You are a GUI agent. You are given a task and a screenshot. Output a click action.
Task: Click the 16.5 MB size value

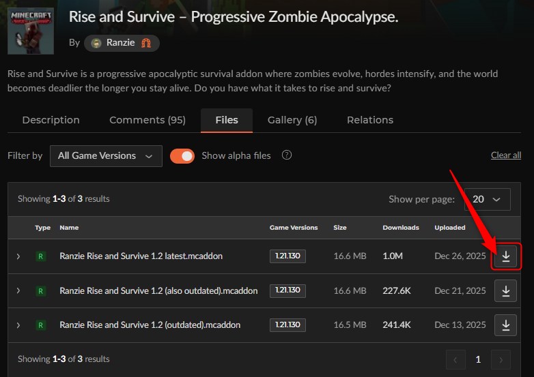(x=350, y=325)
